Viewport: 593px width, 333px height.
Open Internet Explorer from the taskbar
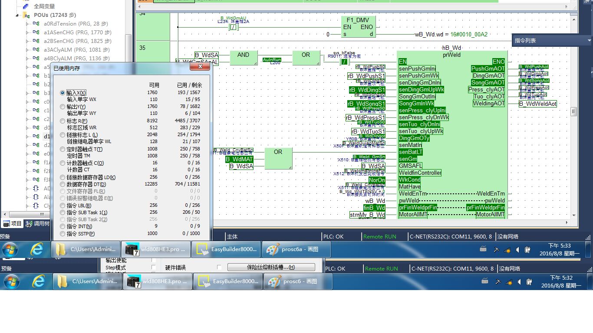[x=37, y=249]
